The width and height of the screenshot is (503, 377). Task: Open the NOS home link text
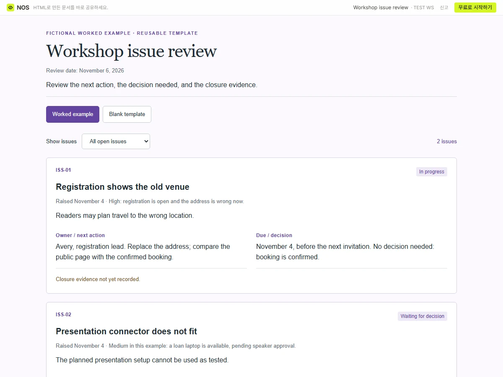(23, 8)
